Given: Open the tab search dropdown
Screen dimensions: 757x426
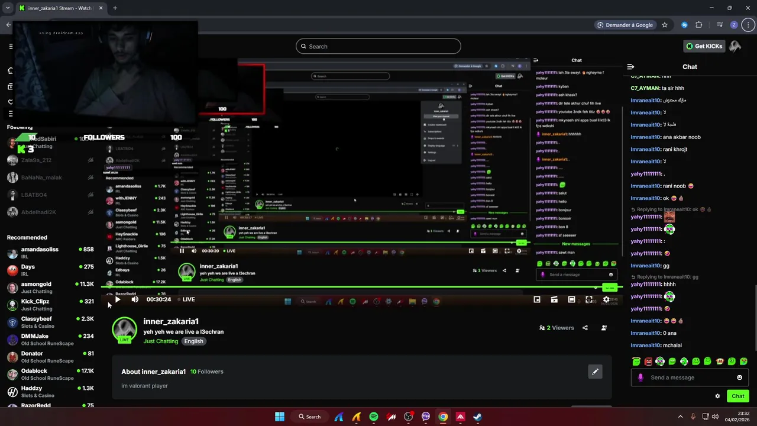Looking at the screenshot, I should pyautogui.click(x=8, y=8).
